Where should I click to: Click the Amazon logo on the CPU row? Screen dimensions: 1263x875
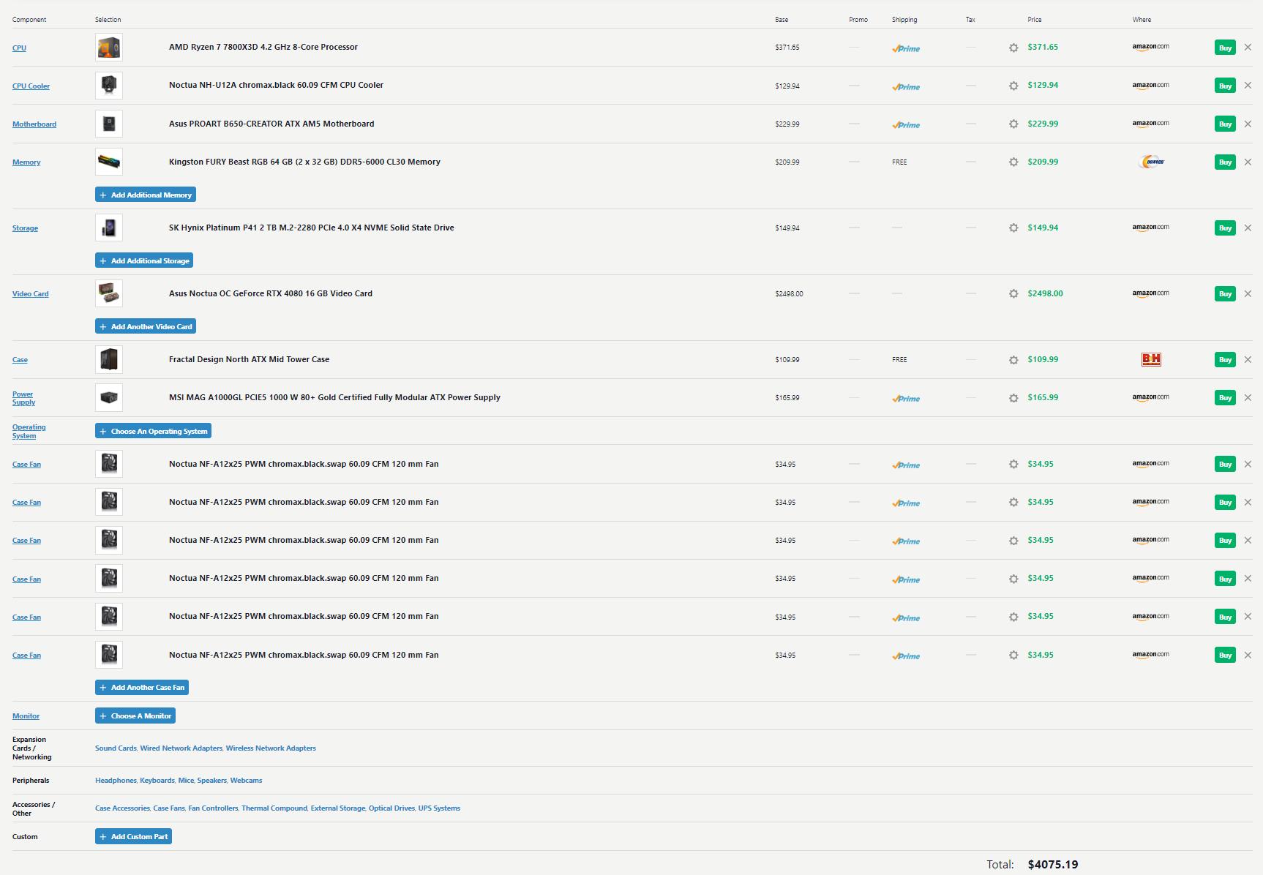1150,47
